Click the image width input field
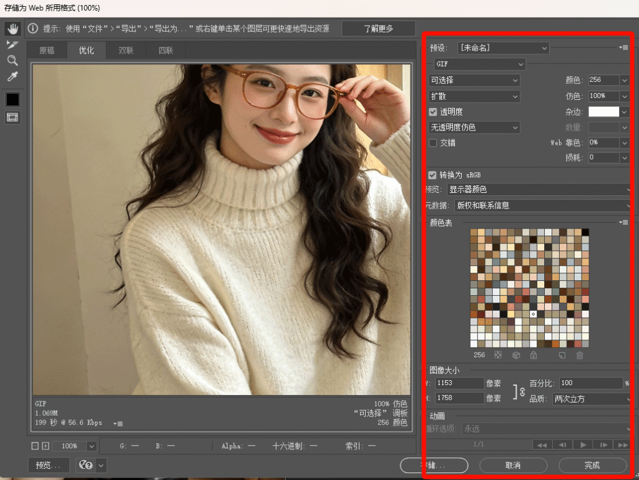 click(x=460, y=383)
